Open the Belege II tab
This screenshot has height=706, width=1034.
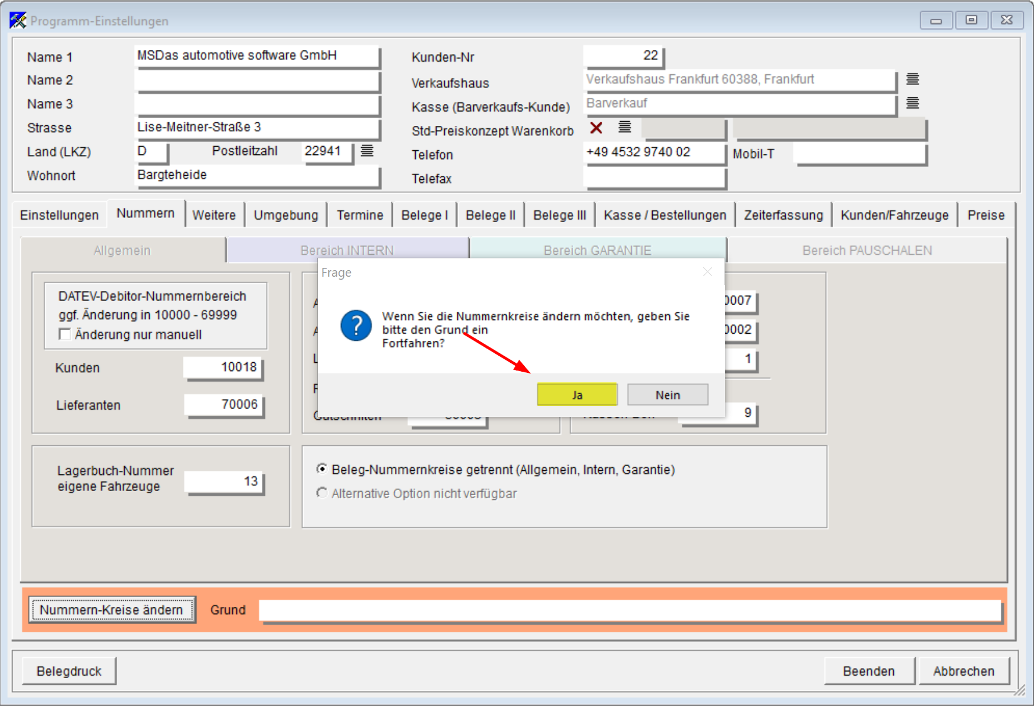pyautogui.click(x=491, y=215)
